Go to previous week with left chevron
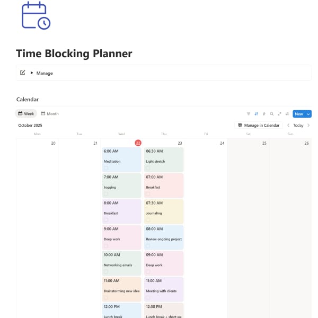318x318 pixels. pyautogui.click(x=288, y=126)
